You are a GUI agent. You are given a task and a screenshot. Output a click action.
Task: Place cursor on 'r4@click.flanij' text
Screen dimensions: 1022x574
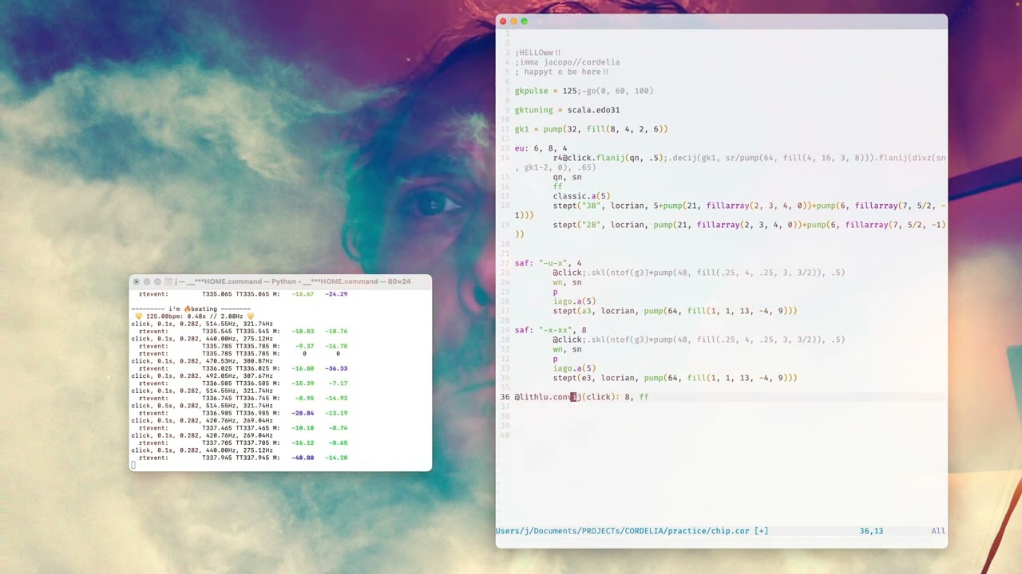(x=589, y=158)
